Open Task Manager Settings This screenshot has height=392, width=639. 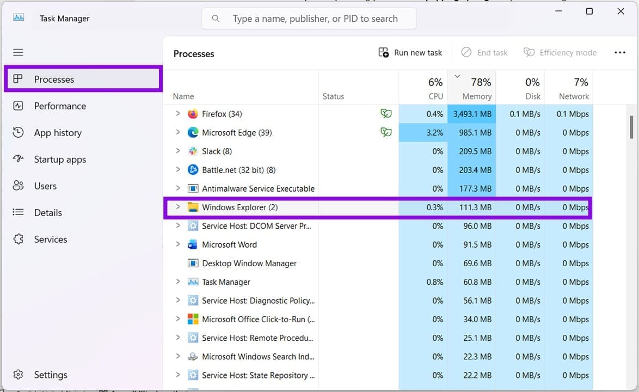pos(83,375)
